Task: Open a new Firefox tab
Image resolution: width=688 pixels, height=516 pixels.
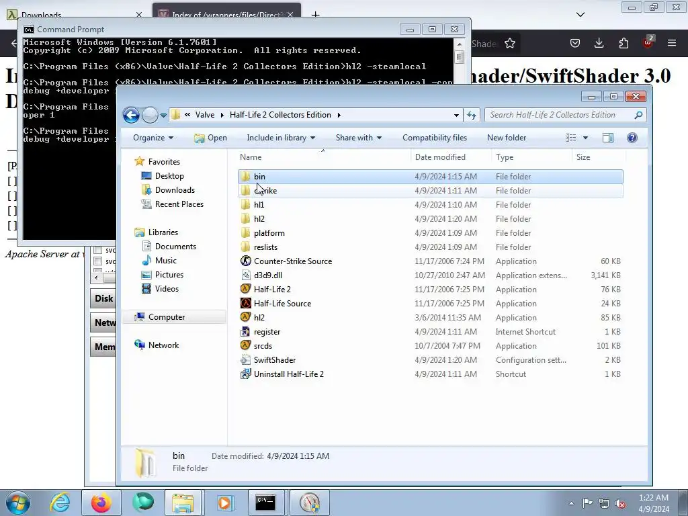Action: 316,15
